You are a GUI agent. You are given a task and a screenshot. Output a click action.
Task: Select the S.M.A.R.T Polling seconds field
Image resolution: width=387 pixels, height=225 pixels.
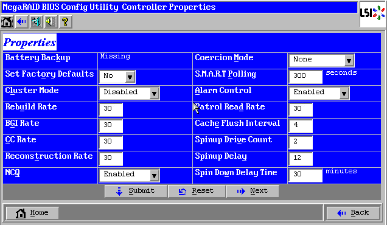point(305,77)
